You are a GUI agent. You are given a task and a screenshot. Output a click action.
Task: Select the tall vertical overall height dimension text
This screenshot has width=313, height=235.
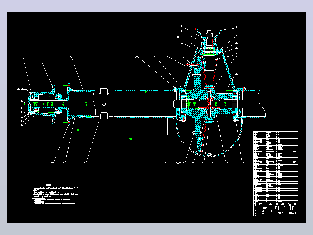coord(146,92)
